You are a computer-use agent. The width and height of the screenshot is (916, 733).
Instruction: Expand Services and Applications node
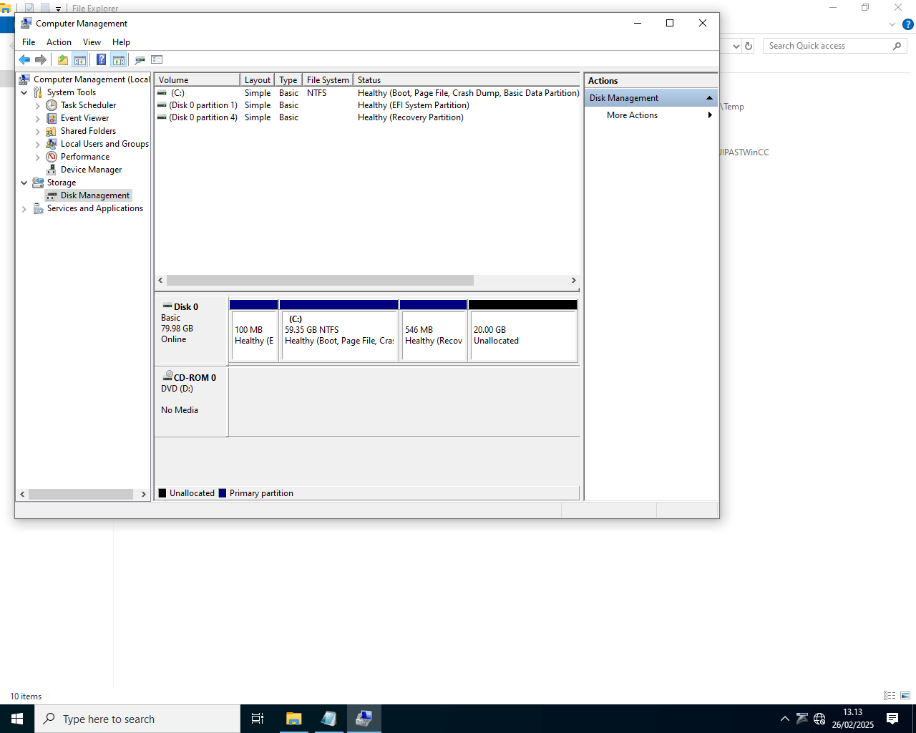24,208
